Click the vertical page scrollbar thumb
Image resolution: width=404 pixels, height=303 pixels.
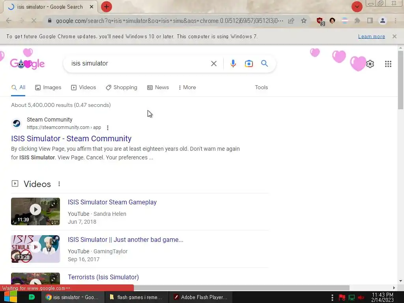pos(400,80)
